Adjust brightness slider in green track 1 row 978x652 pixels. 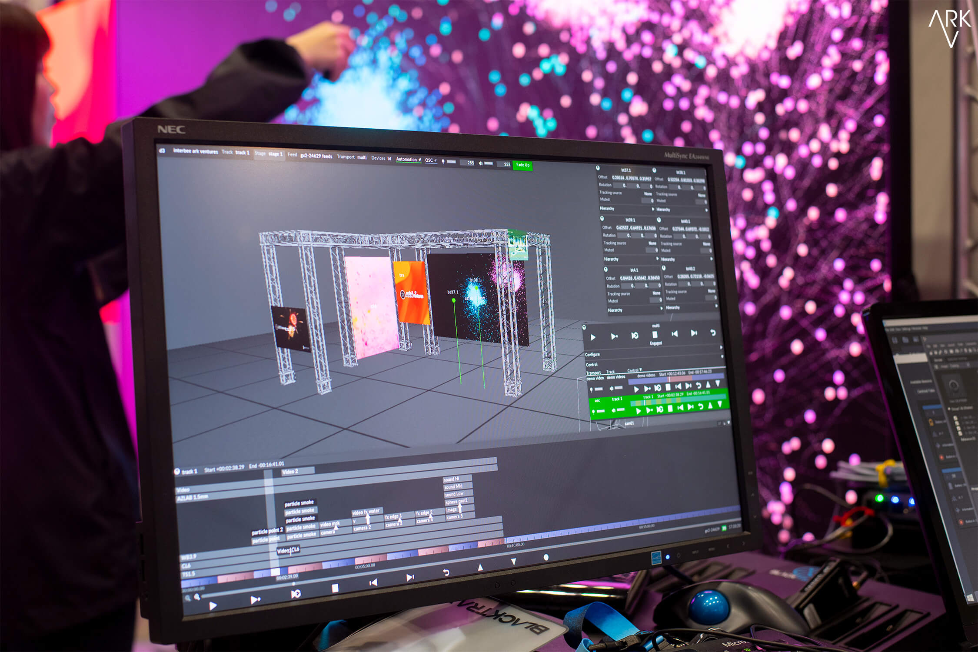[601, 411]
